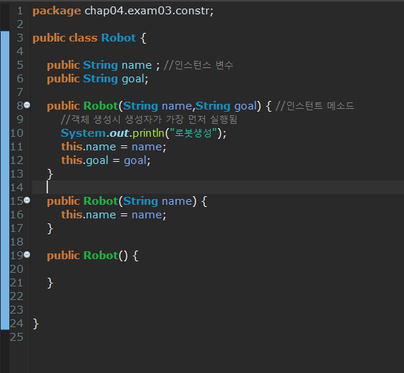This screenshot has width=404, height=373.
Task: Collapse the no-argument Robot constructor fold marker
Action: click(27, 255)
